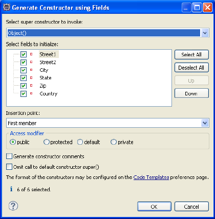This screenshot has height=219, width=215.
Task: Click the '6 of 6 selected.' status text
Action: (x=34, y=189)
